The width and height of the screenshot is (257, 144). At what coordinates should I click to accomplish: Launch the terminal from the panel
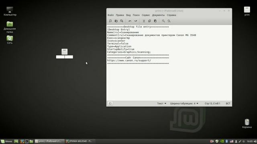pyautogui.click(x=27, y=141)
